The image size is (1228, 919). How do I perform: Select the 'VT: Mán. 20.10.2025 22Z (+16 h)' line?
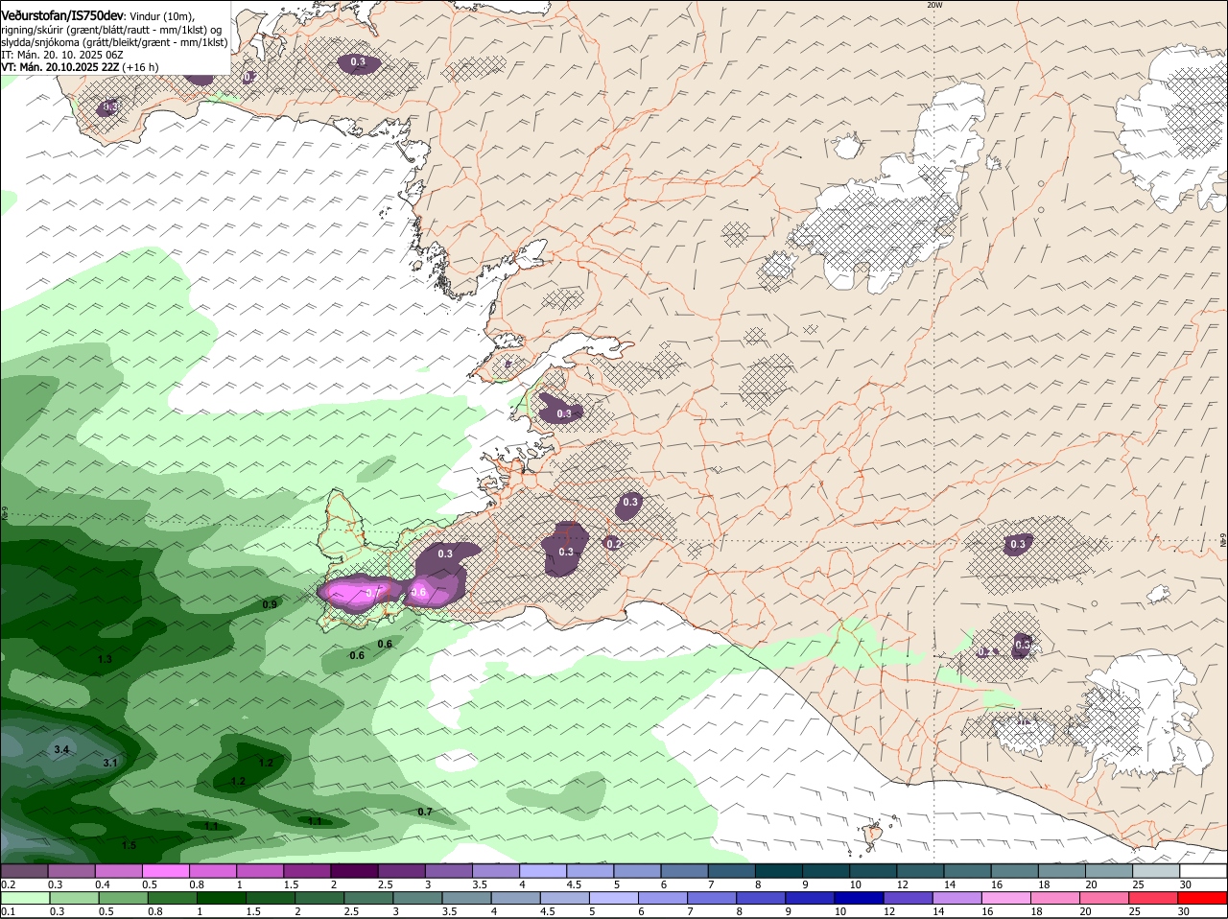pyautogui.click(x=80, y=67)
